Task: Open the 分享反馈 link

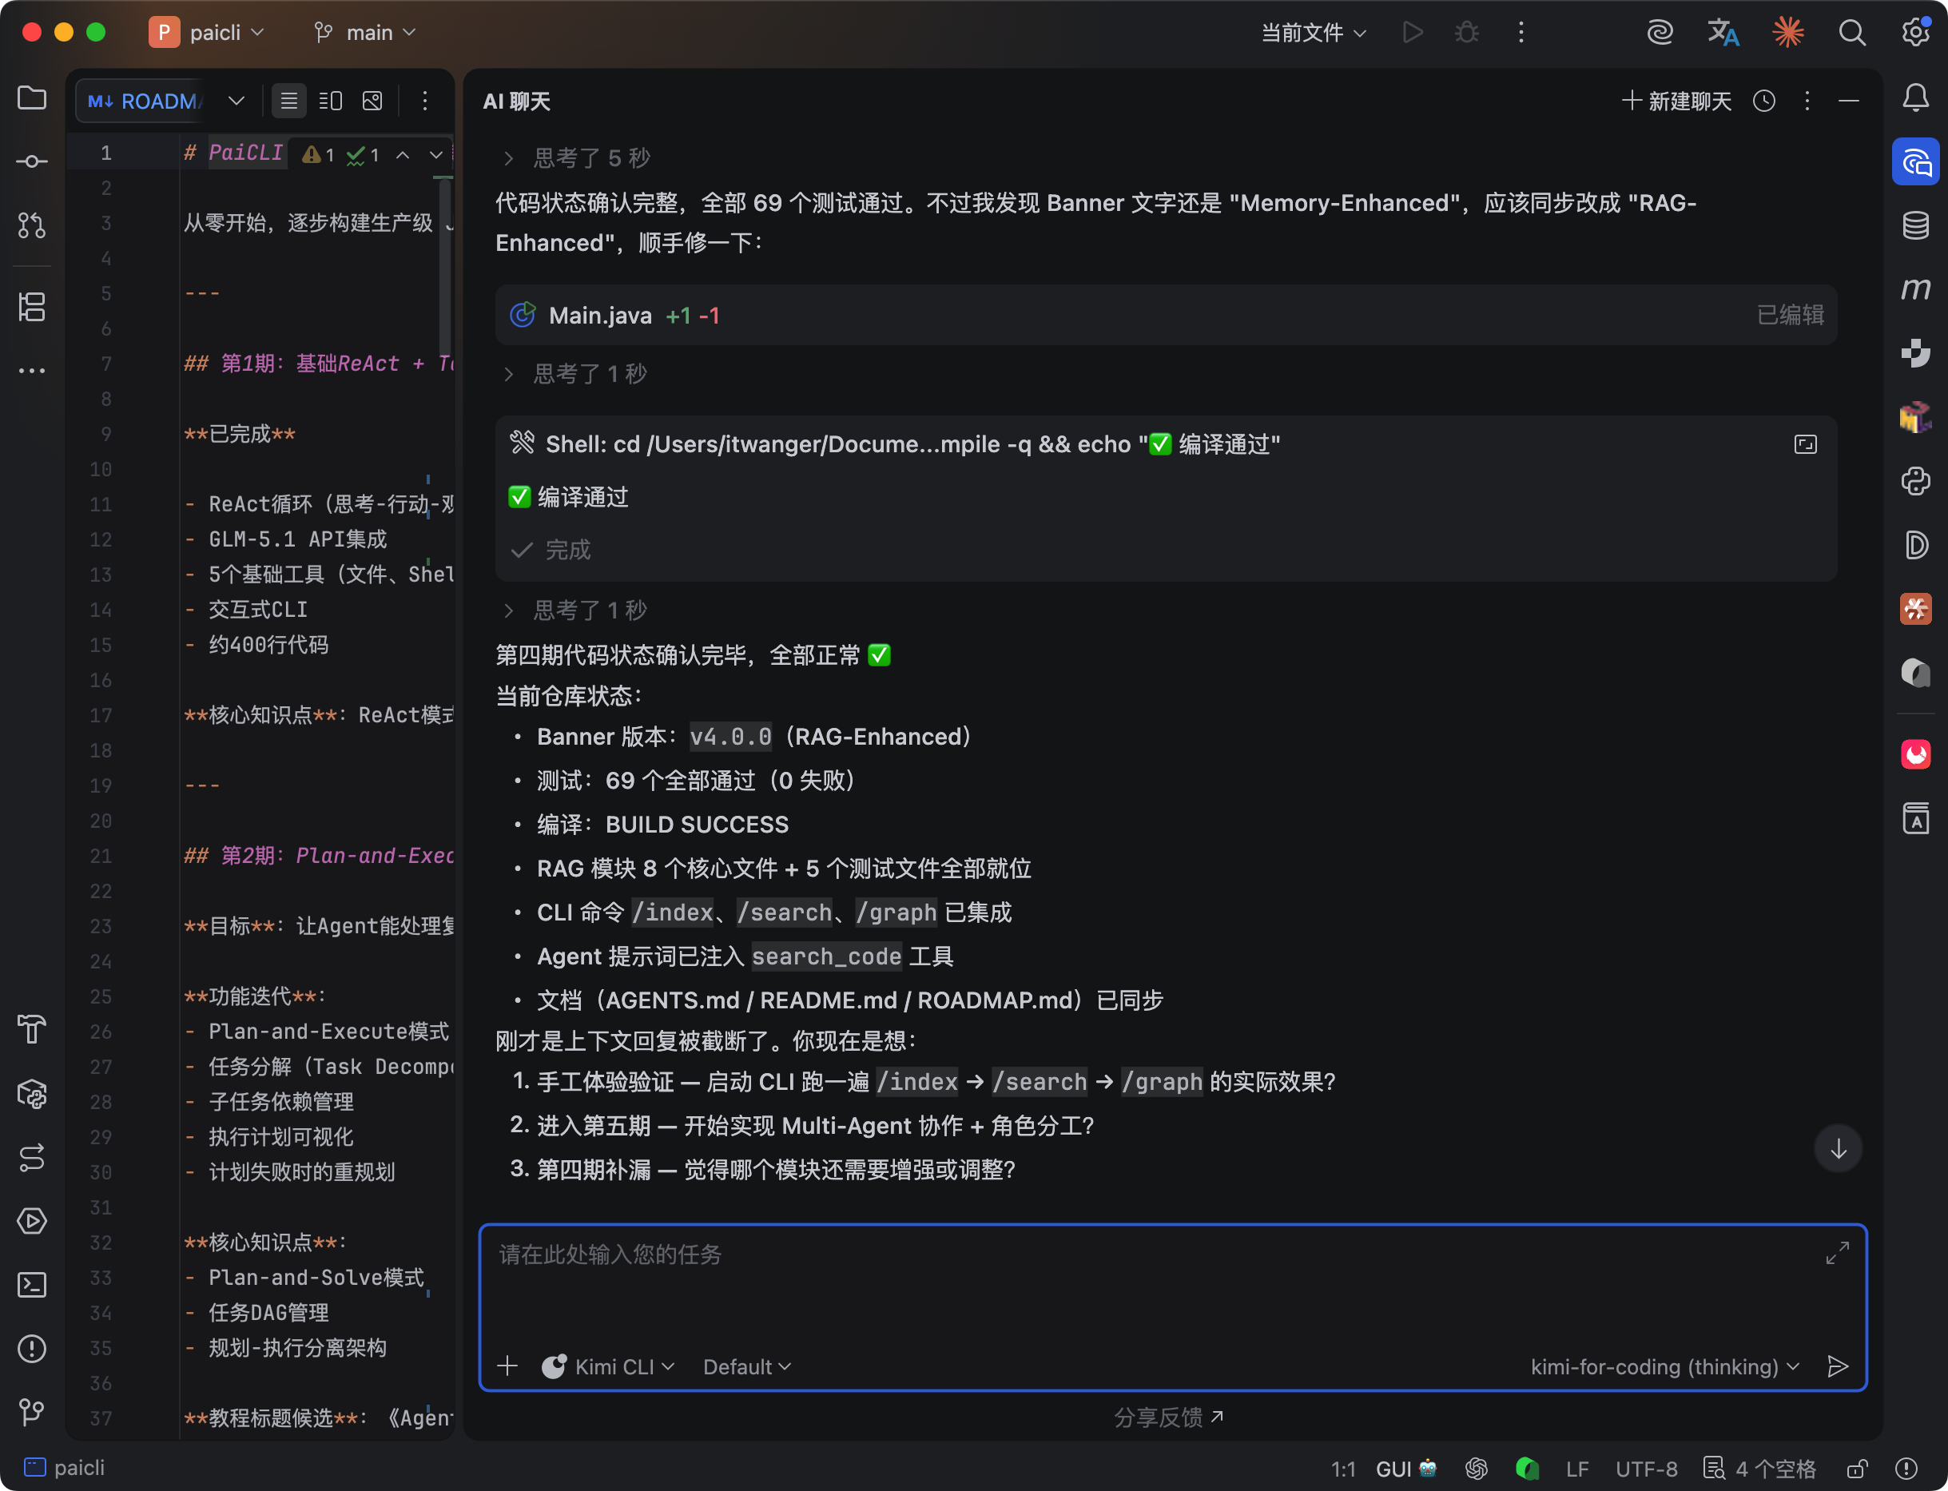Action: (1168, 1417)
